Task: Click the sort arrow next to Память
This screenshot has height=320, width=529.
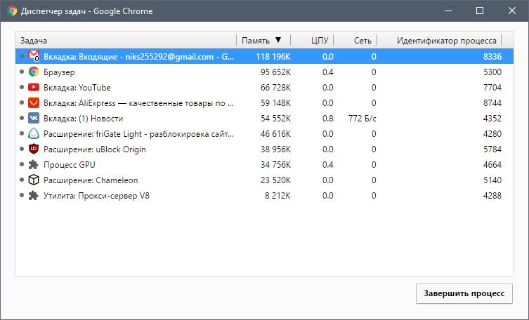Action: [x=278, y=40]
